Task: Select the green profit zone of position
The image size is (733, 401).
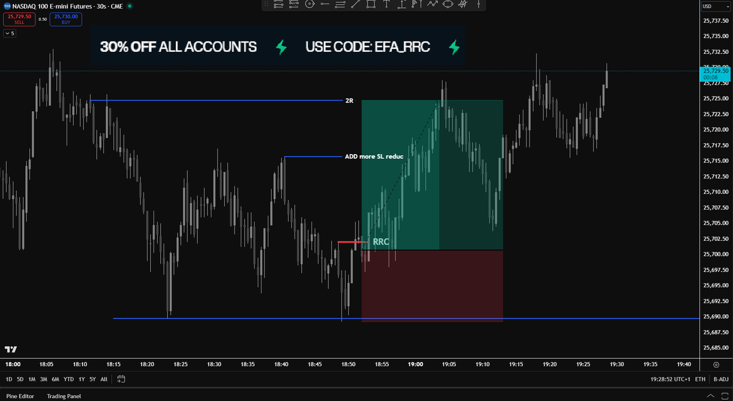Action: 432,175
